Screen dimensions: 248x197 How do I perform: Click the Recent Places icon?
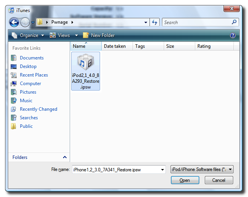tap(14, 75)
